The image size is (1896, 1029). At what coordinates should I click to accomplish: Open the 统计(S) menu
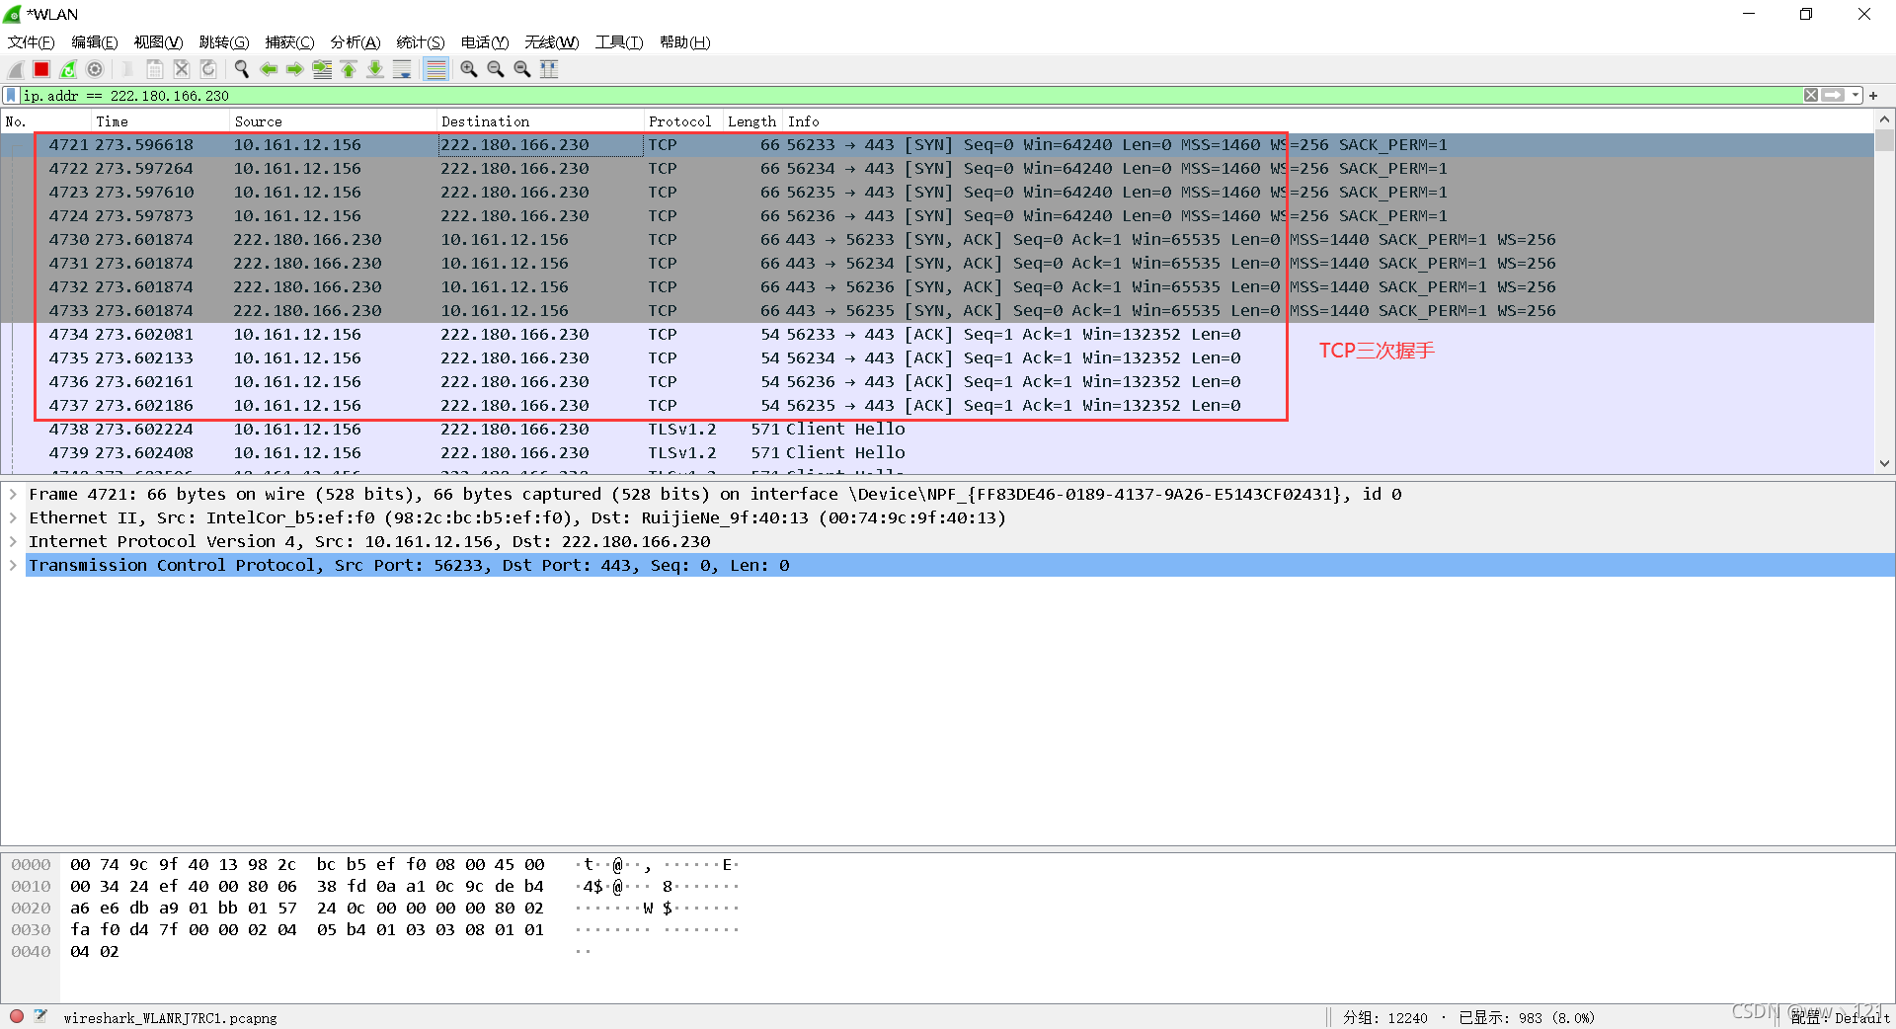pyautogui.click(x=420, y=41)
